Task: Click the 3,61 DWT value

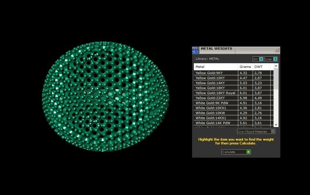Action: [258, 123]
